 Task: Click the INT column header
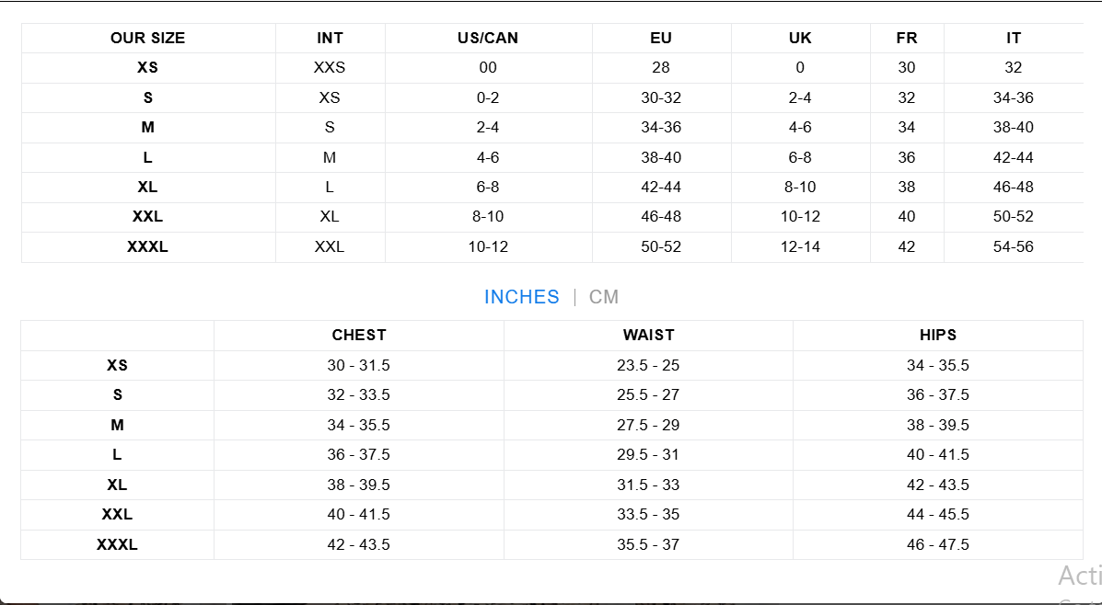click(x=330, y=38)
